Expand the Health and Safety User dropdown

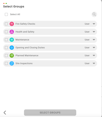coord(94,32)
